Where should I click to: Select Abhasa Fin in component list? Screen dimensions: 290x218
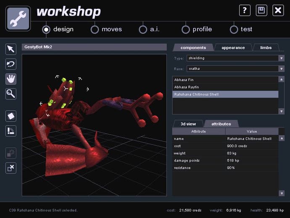coord(225,80)
